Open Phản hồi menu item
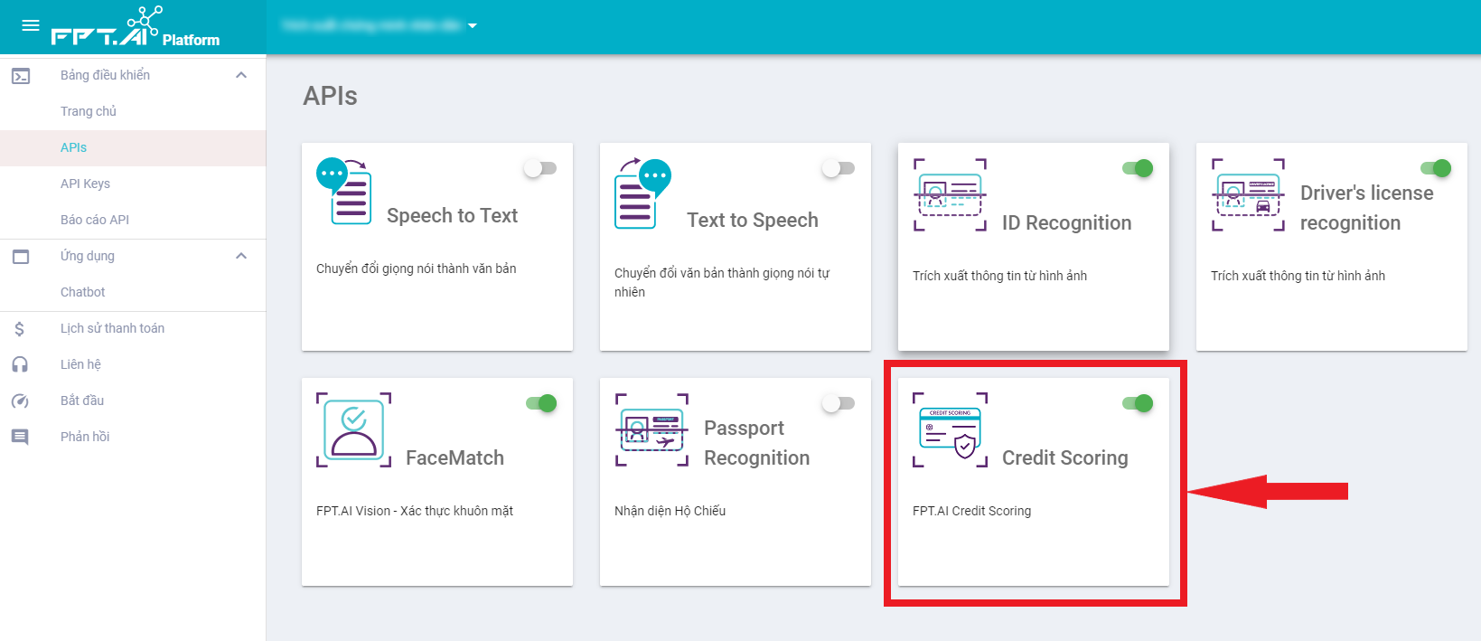 133,437
